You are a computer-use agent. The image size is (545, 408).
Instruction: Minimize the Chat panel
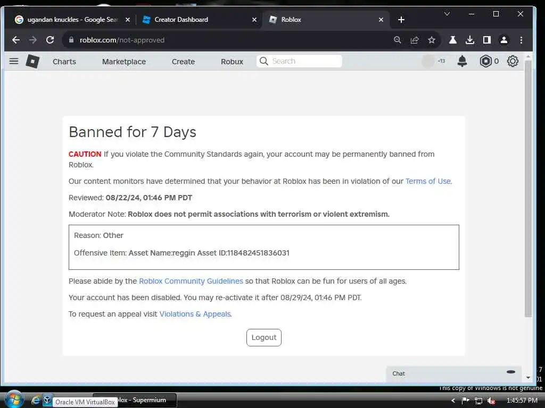coord(510,372)
